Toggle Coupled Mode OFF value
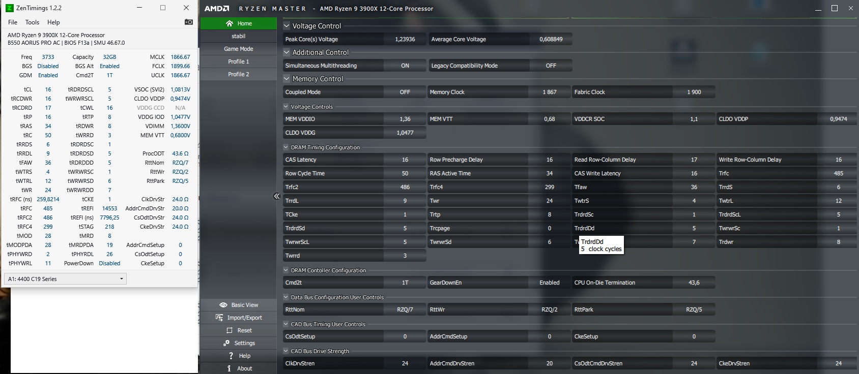 pyautogui.click(x=405, y=92)
